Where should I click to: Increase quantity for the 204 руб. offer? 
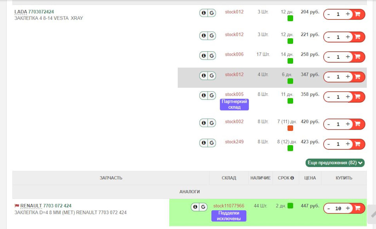click(348, 14)
